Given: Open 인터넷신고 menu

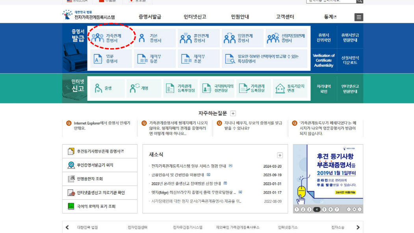Looking at the screenshot, I should pos(195,17).
